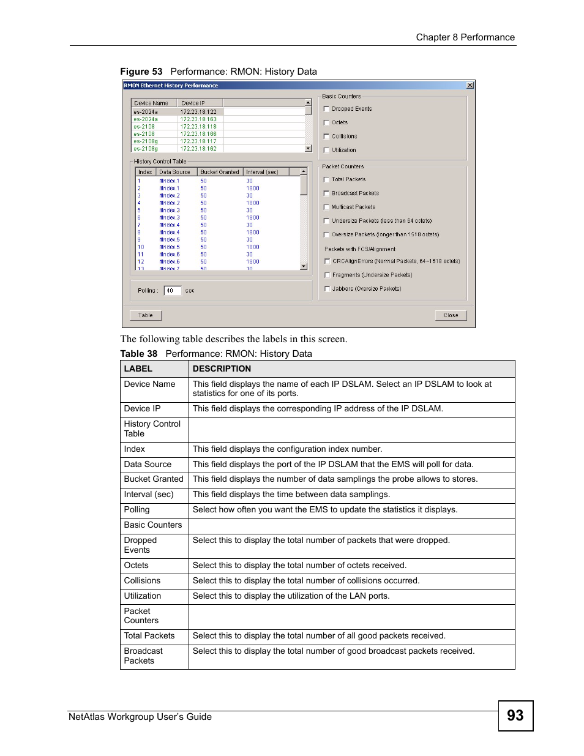Tick Jabbers (Oversize Packets) checkbox

pyautogui.click(x=327, y=289)
